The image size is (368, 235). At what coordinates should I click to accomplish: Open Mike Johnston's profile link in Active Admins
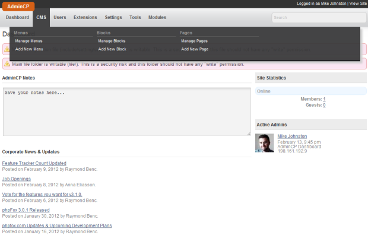292,136
